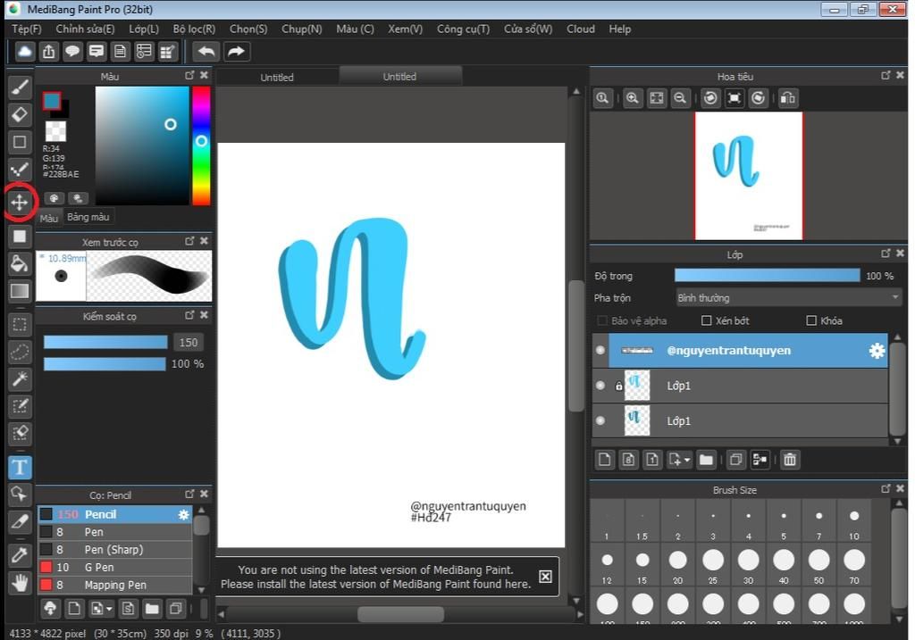Select the Eyedropper tool

[x=20, y=555]
